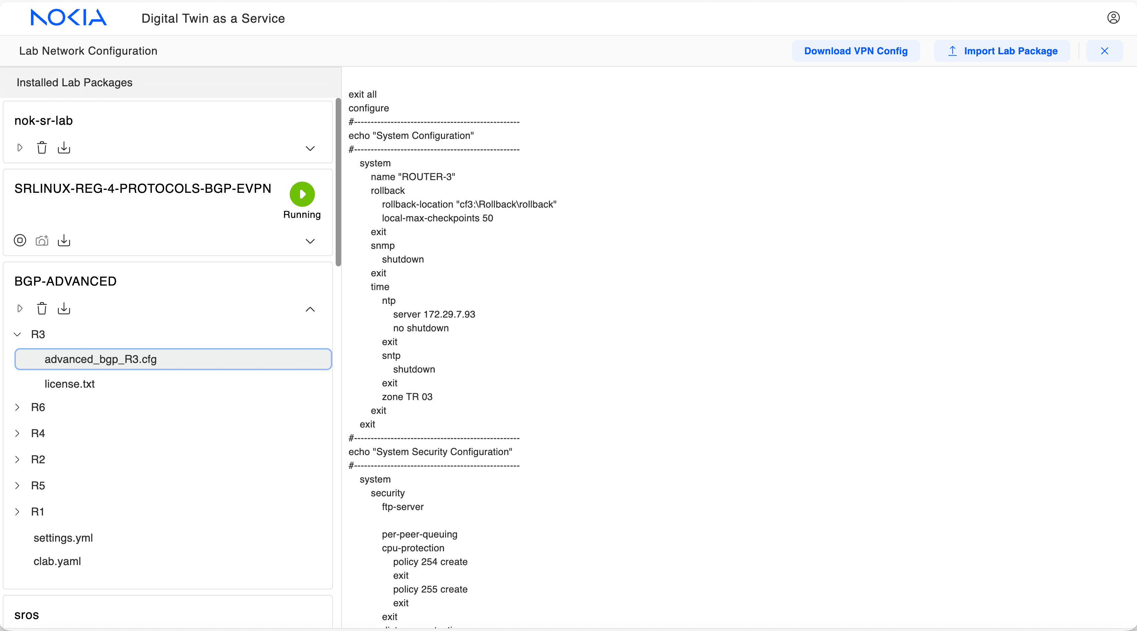Click Import Lab Package button
The image size is (1137, 631).
(1002, 51)
